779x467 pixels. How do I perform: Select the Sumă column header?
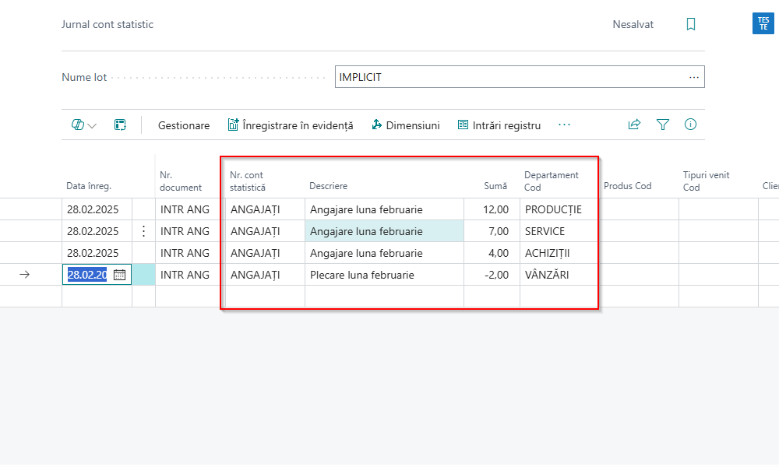[495, 186]
